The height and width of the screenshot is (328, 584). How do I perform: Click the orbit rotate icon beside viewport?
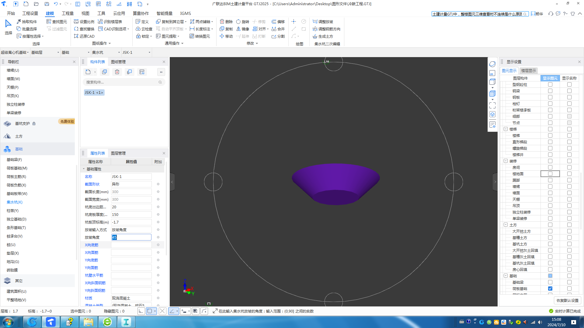492,64
